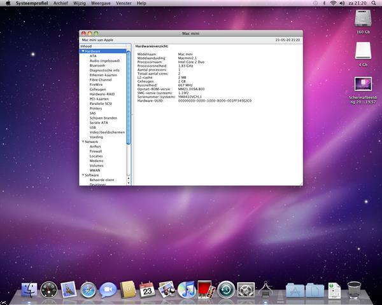The width and height of the screenshot is (382, 305).
Task: Click the menu bar clock za 21:20
Action: 357,3
